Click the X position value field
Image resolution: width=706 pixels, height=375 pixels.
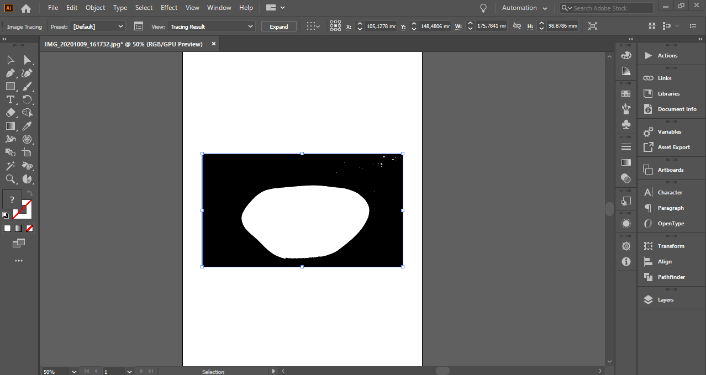click(x=381, y=26)
